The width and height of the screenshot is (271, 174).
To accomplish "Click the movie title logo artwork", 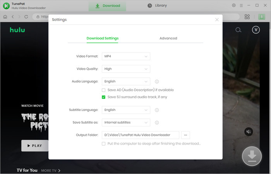I will point(35,122).
